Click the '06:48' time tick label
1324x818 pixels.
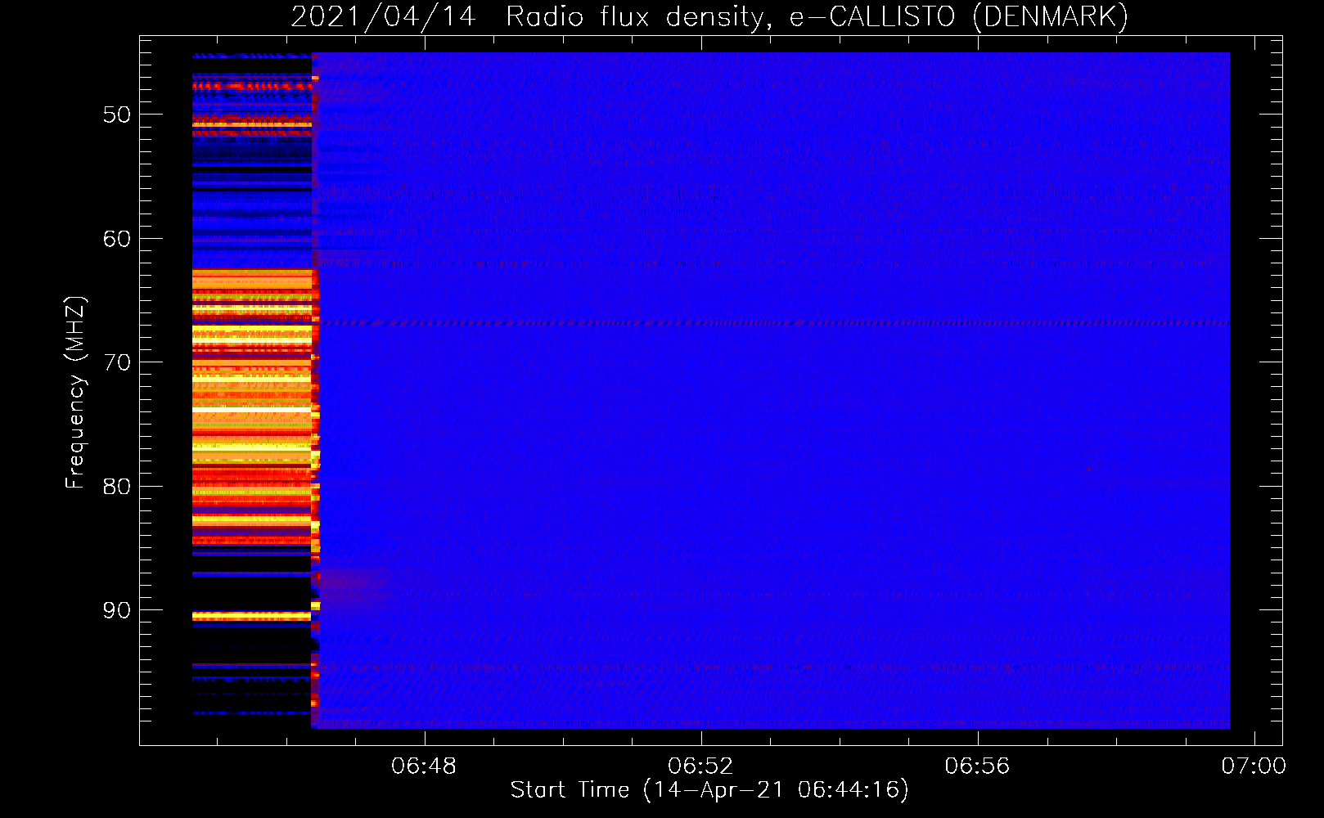424,766
